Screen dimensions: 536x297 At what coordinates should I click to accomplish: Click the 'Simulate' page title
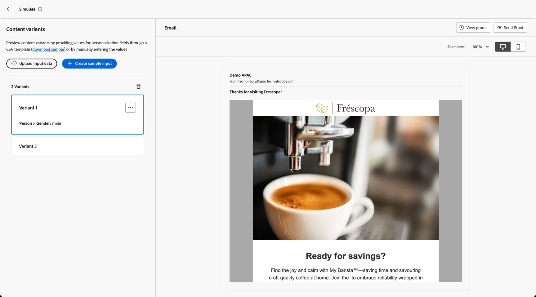click(x=27, y=9)
